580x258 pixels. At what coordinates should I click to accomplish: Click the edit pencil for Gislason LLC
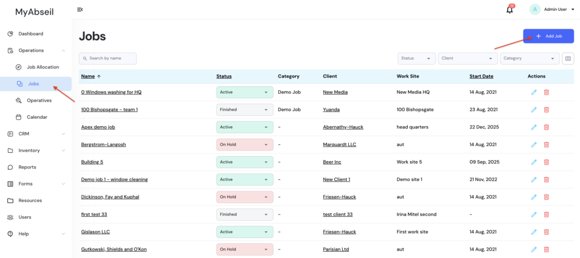(533, 232)
